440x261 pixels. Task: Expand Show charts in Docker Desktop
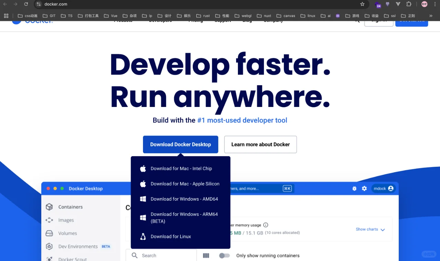coord(370,229)
